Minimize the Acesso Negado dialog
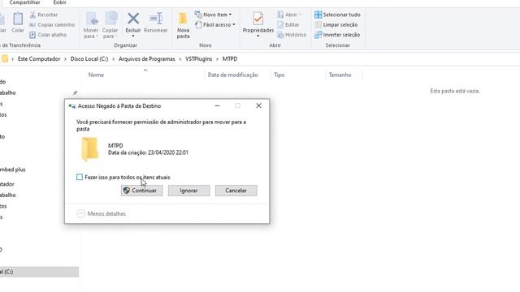The image size is (520, 292). click(217, 105)
